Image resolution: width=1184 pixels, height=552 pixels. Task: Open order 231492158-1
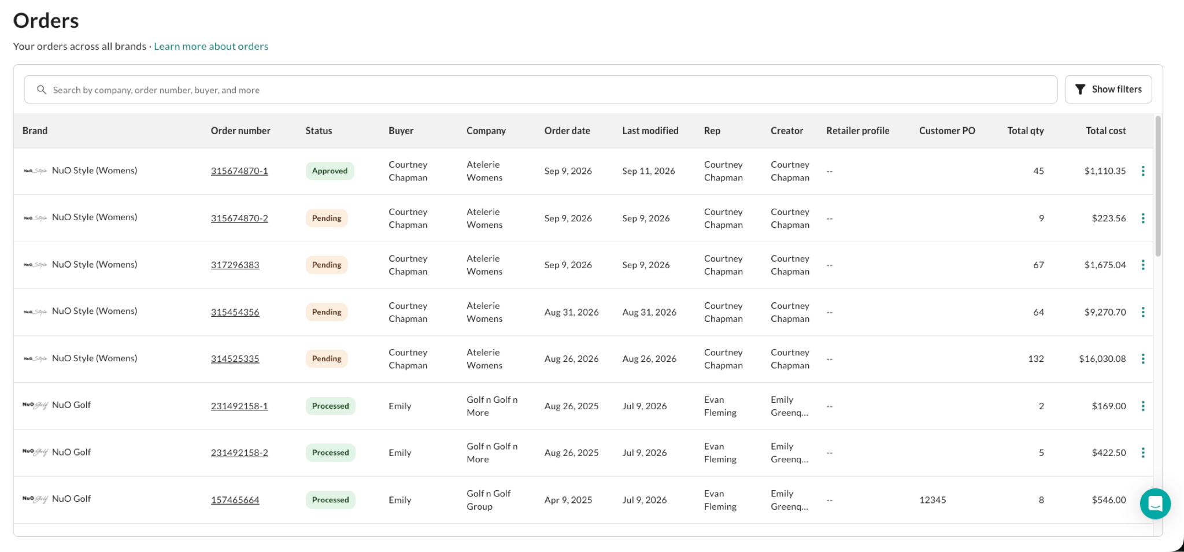point(239,406)
